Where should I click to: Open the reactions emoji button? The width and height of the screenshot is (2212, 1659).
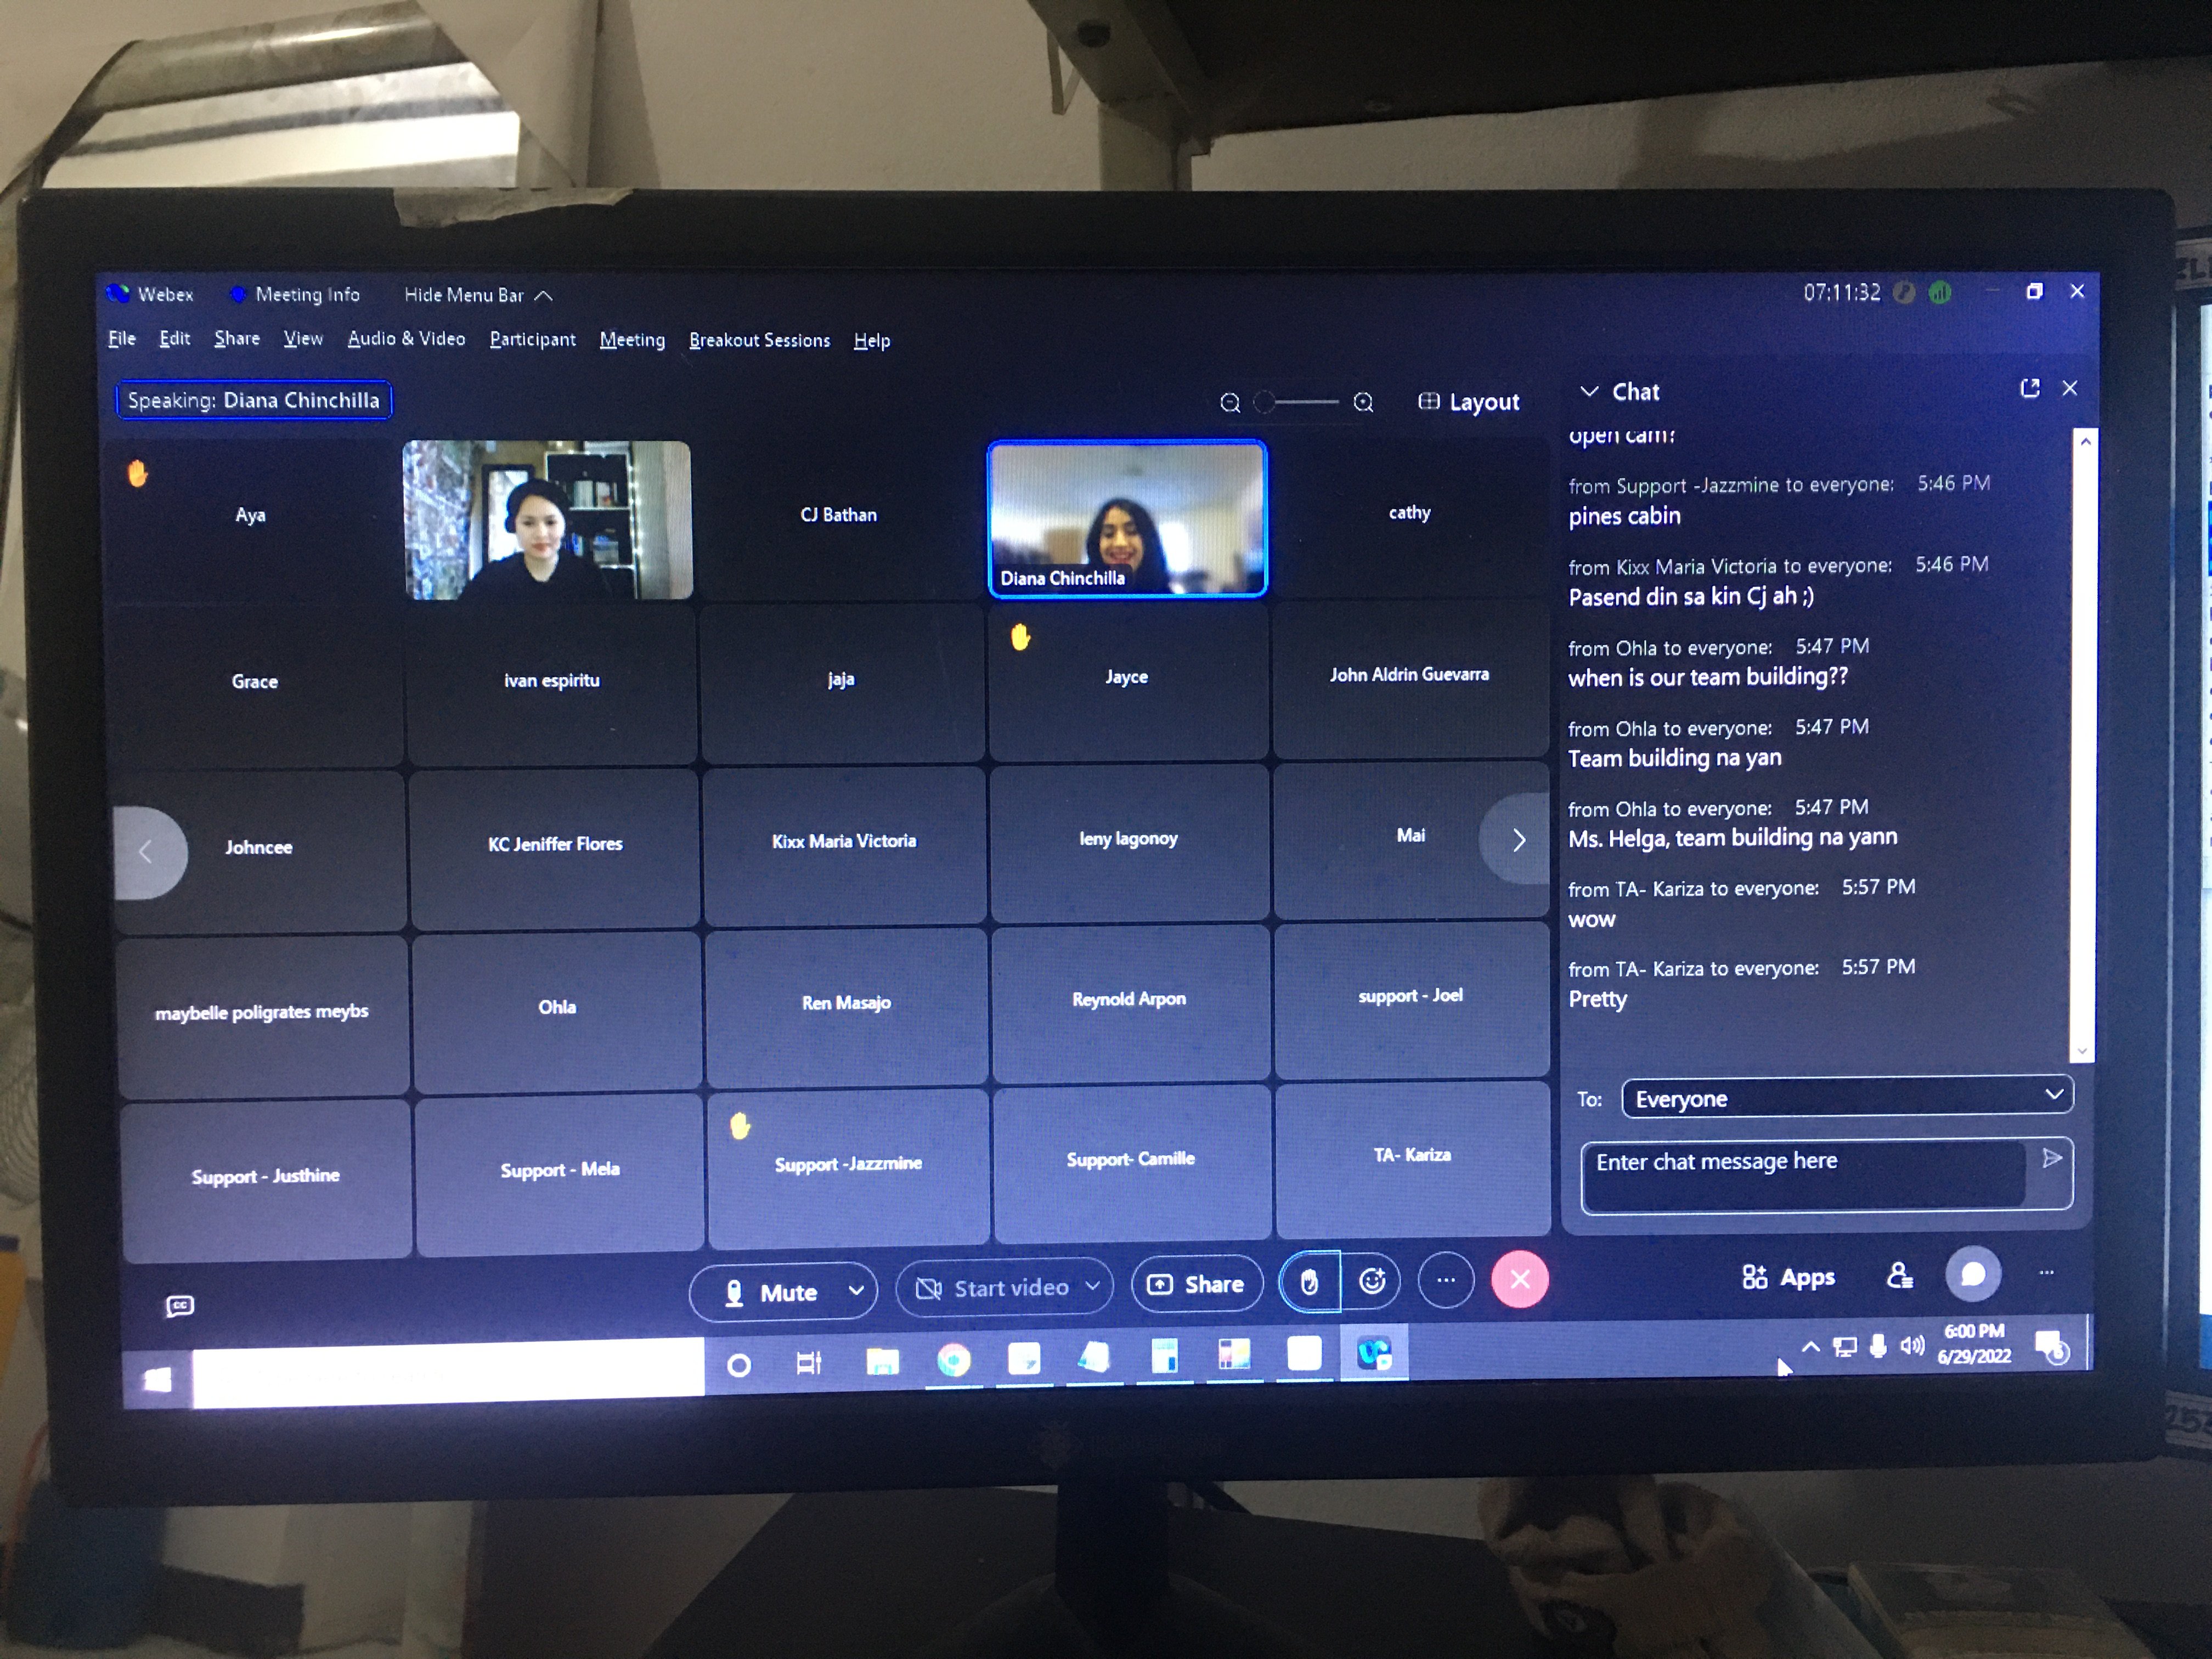click(1372, 1281)
